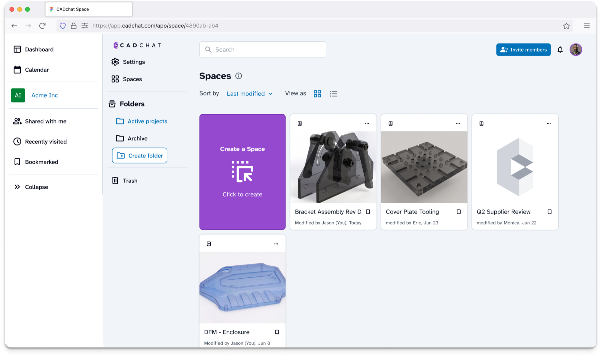
Task: Click the Calendar icon
Action: click(x=17, y=70)
